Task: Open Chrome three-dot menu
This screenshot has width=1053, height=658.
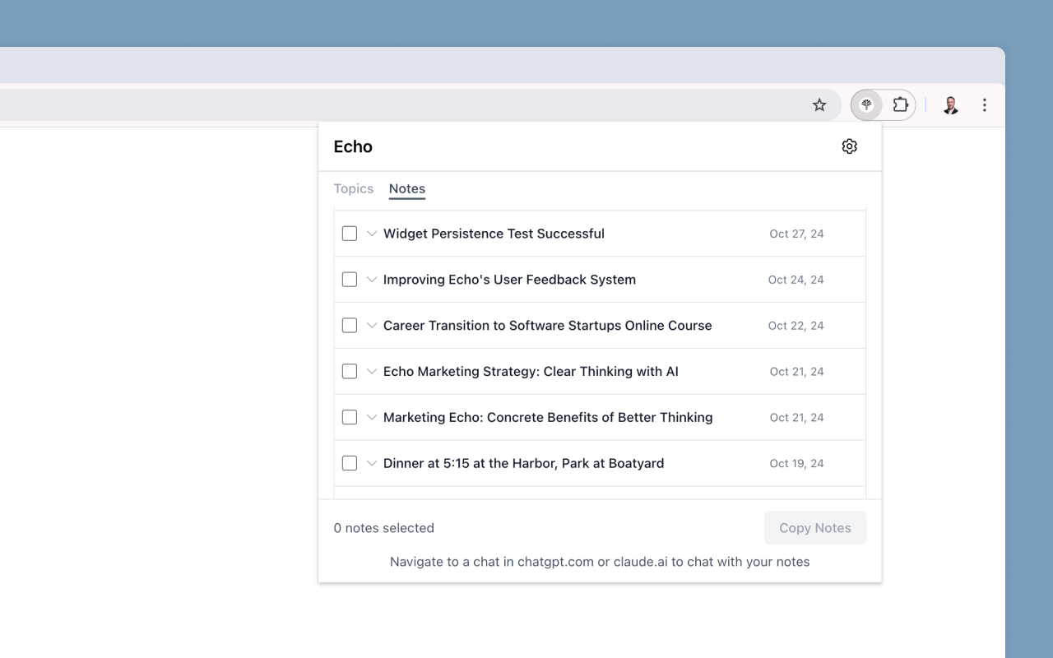Action: (x=985, y=104)
